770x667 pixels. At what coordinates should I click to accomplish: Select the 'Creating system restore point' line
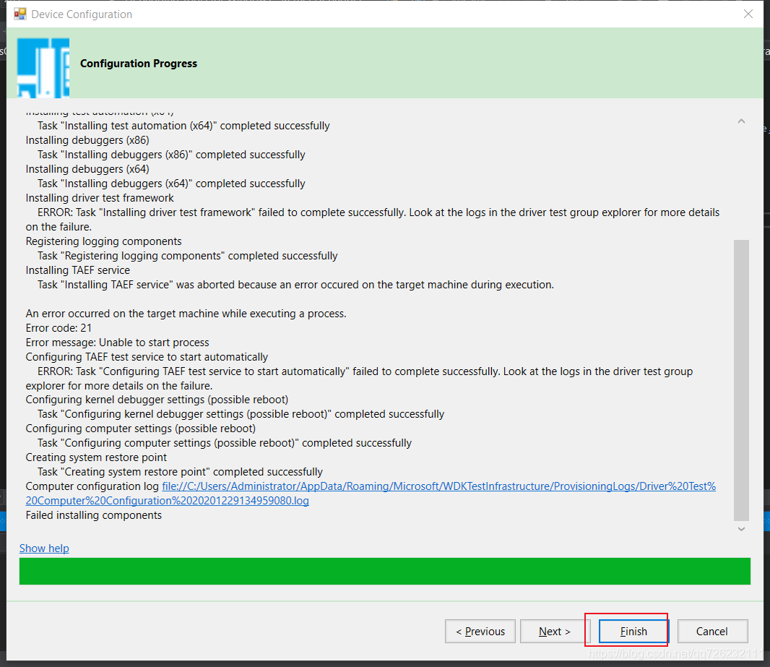point(96,457)
